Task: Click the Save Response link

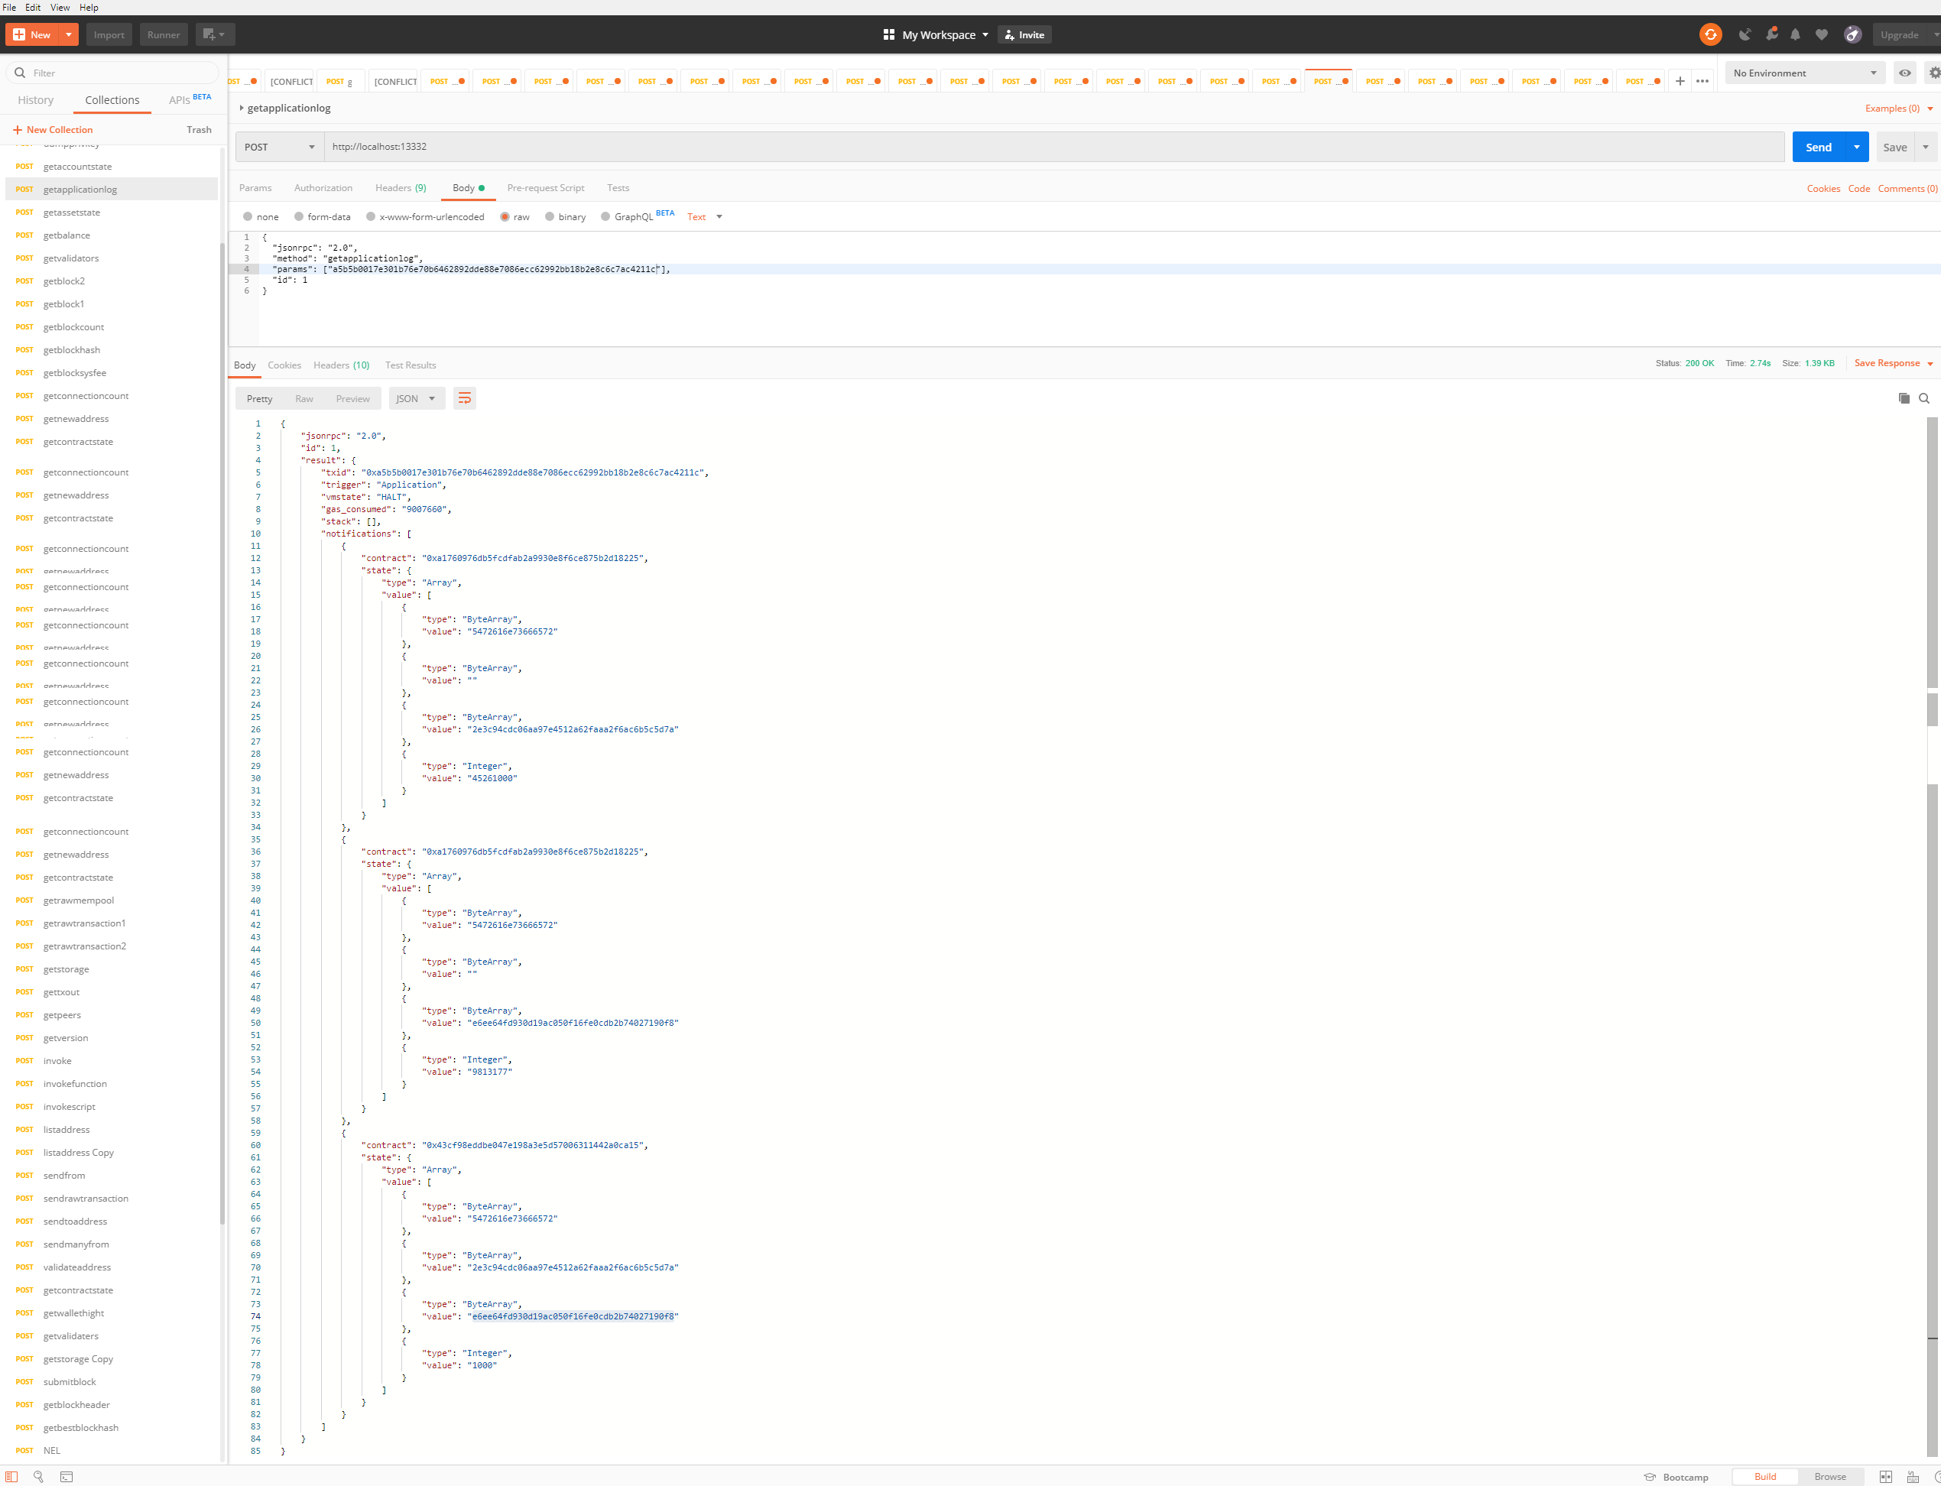Action: [1888, 362]
